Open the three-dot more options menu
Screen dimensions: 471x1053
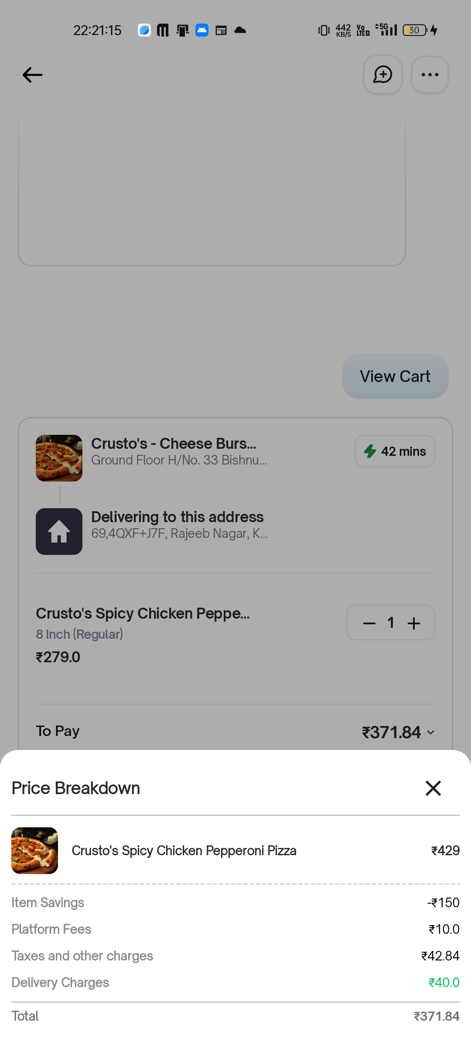pyautogui.click(x=430, y=75)
